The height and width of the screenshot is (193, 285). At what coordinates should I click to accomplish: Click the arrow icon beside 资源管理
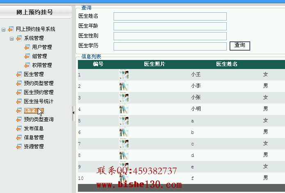tap(18, 147)
